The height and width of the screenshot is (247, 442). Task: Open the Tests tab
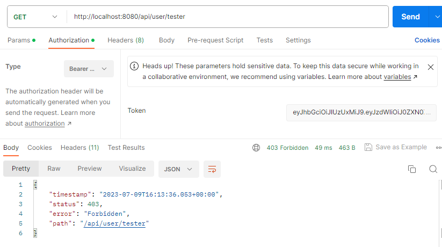pos(264,40)
